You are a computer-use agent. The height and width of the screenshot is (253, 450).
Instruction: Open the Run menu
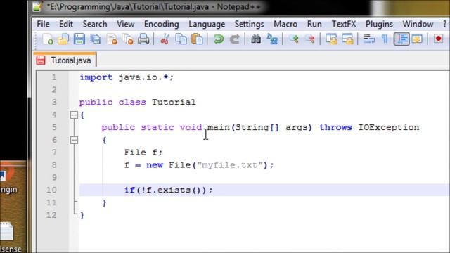pyautogui.click(x=314, y=24)
